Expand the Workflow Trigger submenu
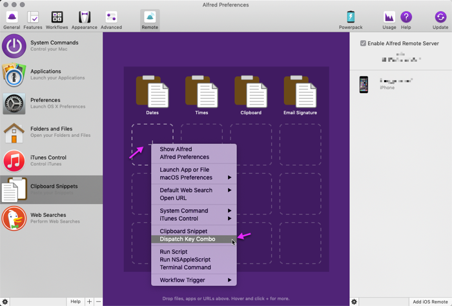 pos(194,280)
